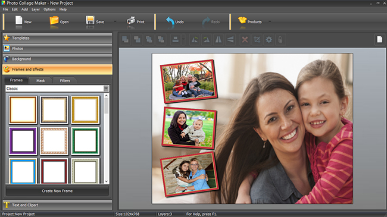The width and height of the screenshot is (387, 217).
Task: Click the Redo arrow icon
Action: [x=206, y=21]
